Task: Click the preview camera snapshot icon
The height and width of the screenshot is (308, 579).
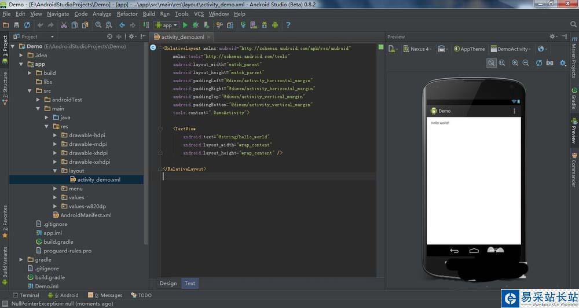Action: (x=549, y=63)
